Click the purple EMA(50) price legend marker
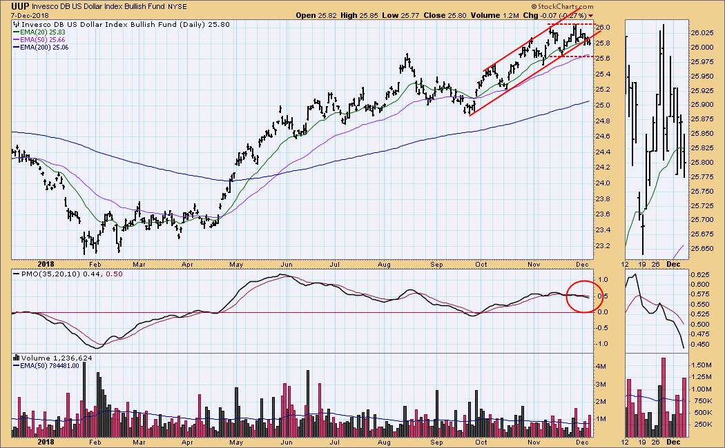The image size is (725, 448). (15, 41)
